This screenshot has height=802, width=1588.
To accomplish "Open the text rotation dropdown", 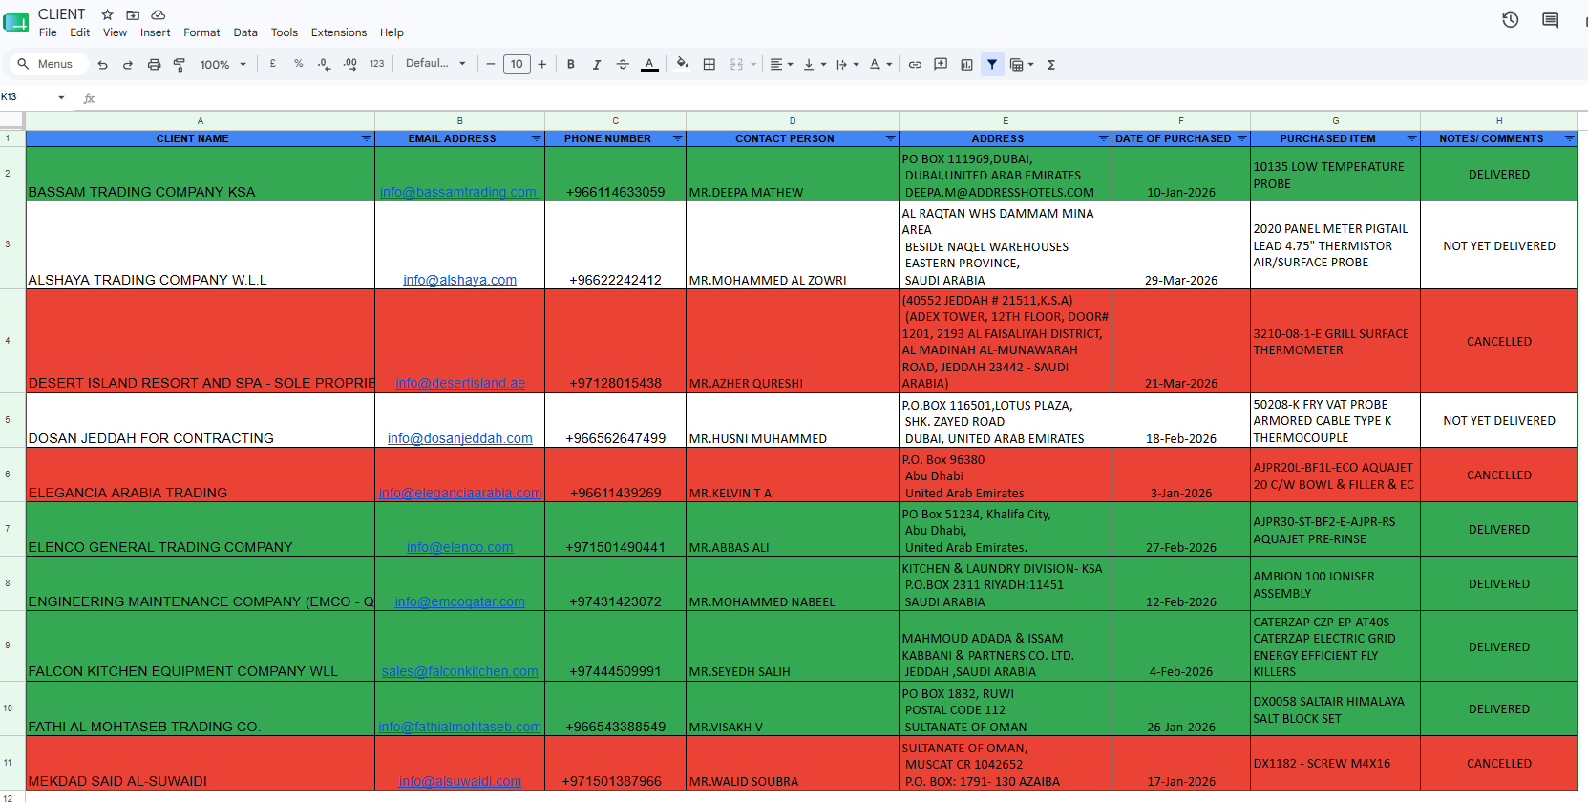I will click(x=880, y=64).
